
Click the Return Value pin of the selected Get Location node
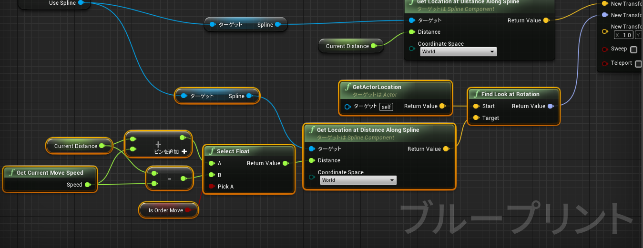click(x=446, y=149)
